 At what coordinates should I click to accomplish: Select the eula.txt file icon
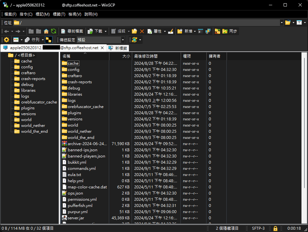coord(64,175)
